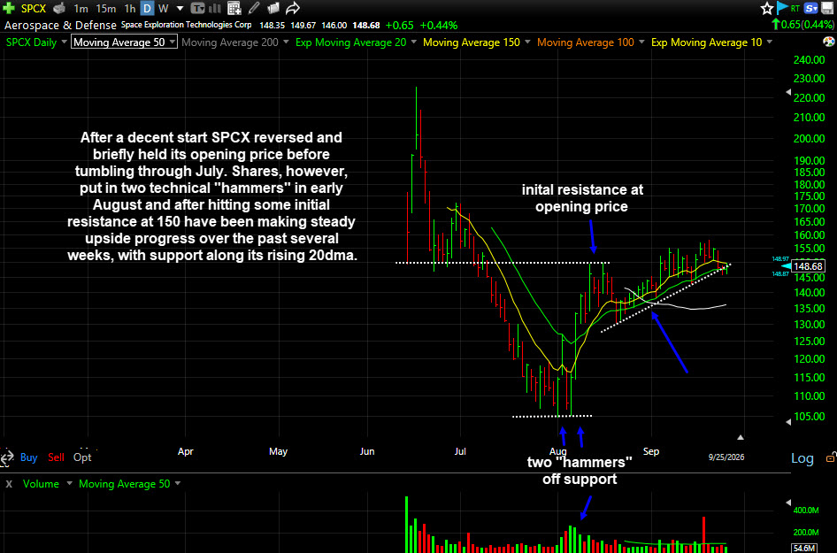Click the green plus add-indicator icon
Viewport: 837px width, 553px height.
click(x=9, y=8)
